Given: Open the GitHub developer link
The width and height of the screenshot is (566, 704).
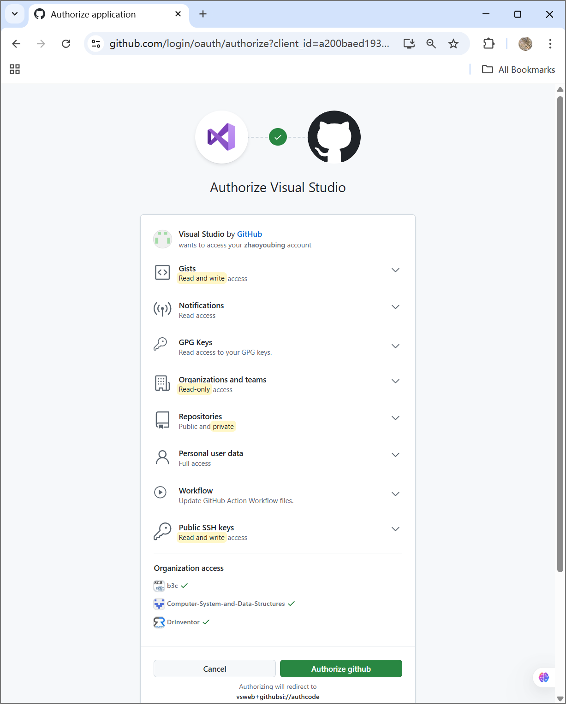Looking at the screenshot, I should pos(250,234).
